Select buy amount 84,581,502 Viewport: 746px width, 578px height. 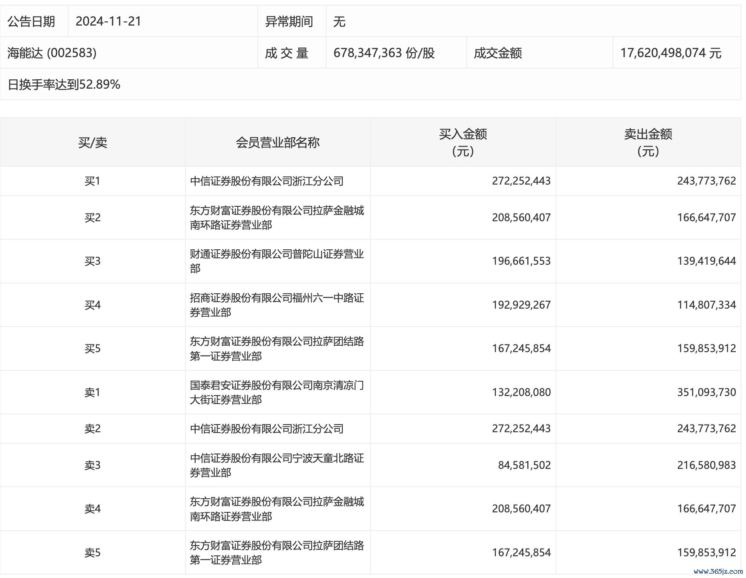coord(524,465)
